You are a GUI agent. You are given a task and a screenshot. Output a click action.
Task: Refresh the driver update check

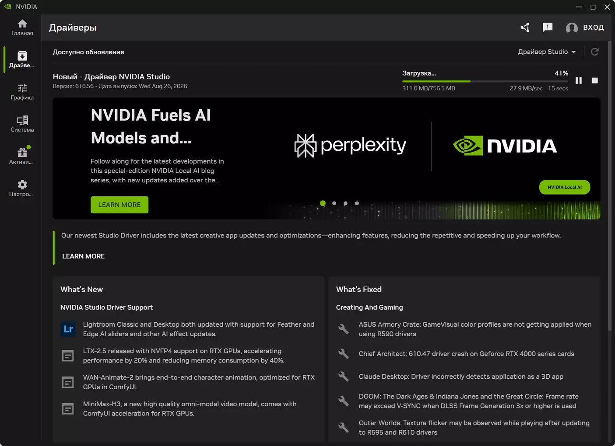595,52
